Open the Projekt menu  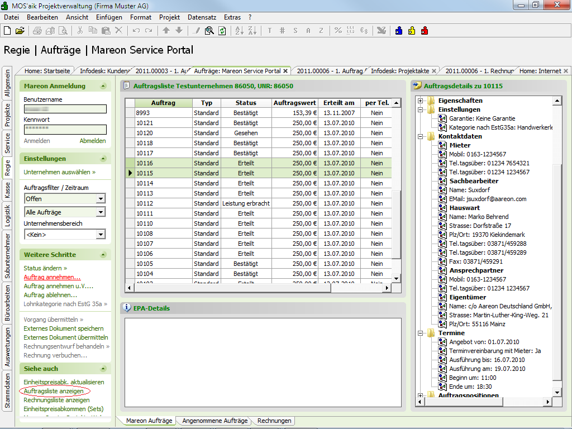(169, 17)
